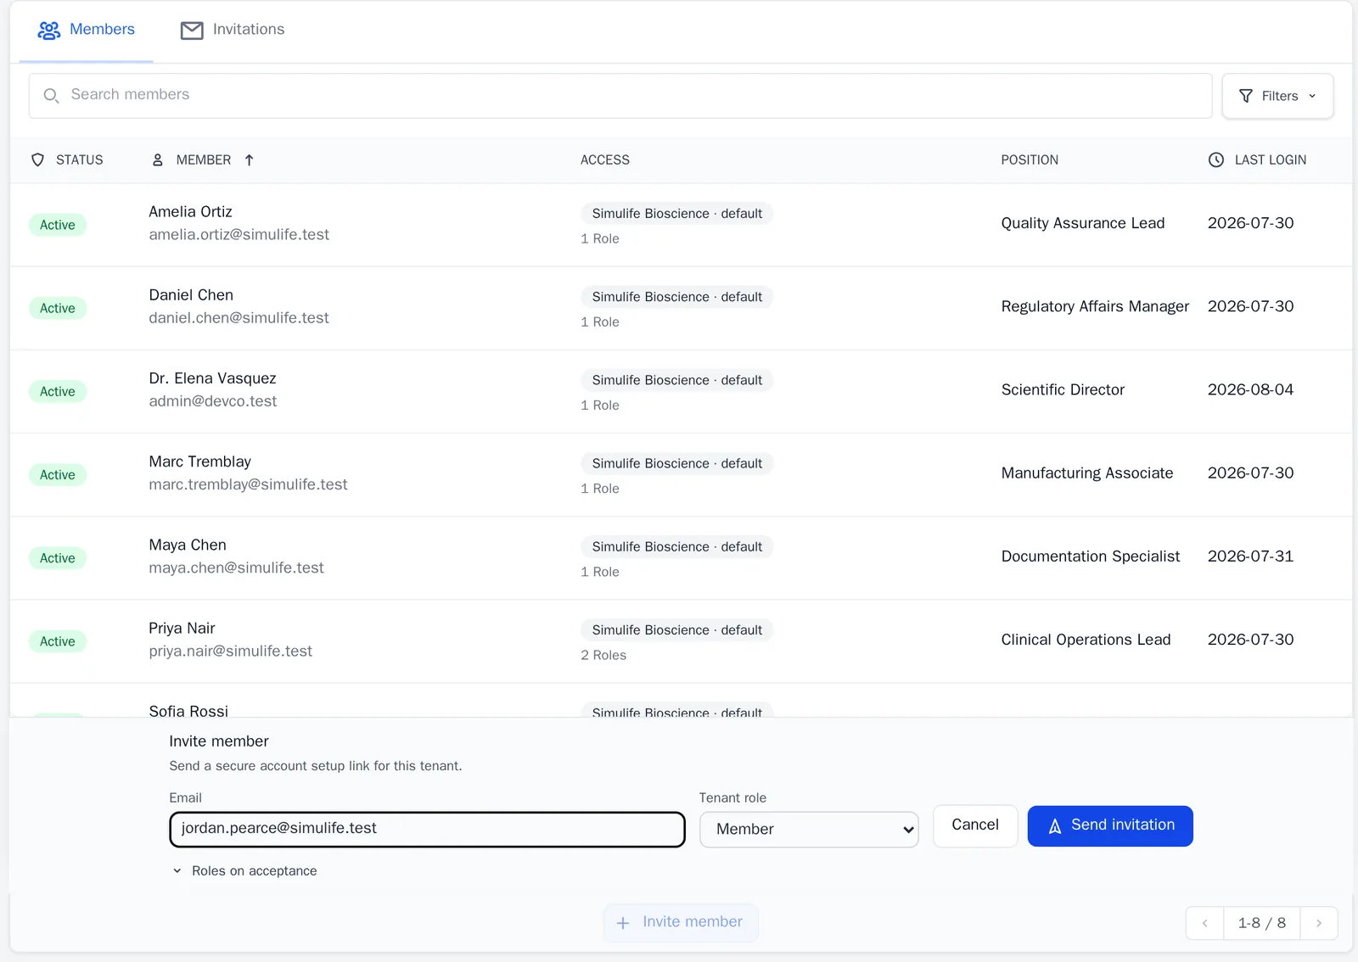
Task: Click email admin@devco.test
Action: [x=212, y=400]
